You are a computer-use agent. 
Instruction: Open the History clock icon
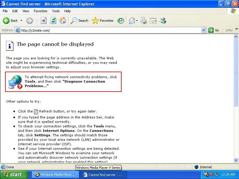[x=121, y=21]
